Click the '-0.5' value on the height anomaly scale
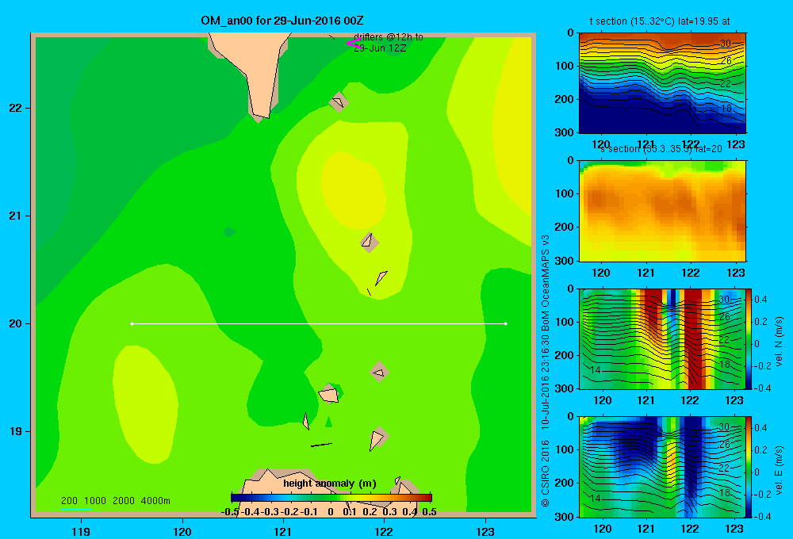 (x=230, y=512)
